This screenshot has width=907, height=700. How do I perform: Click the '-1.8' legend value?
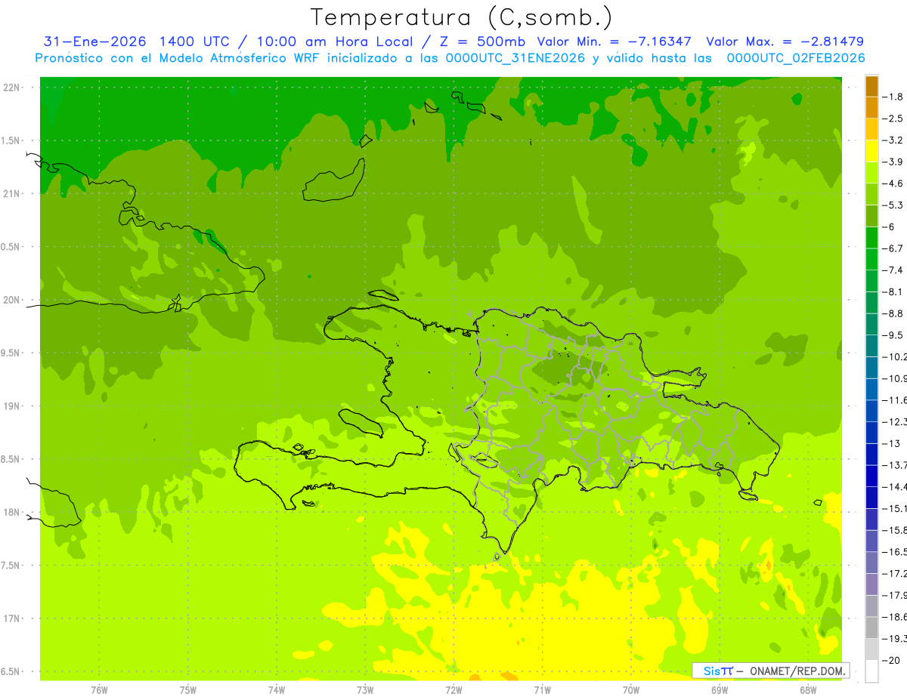893,97
